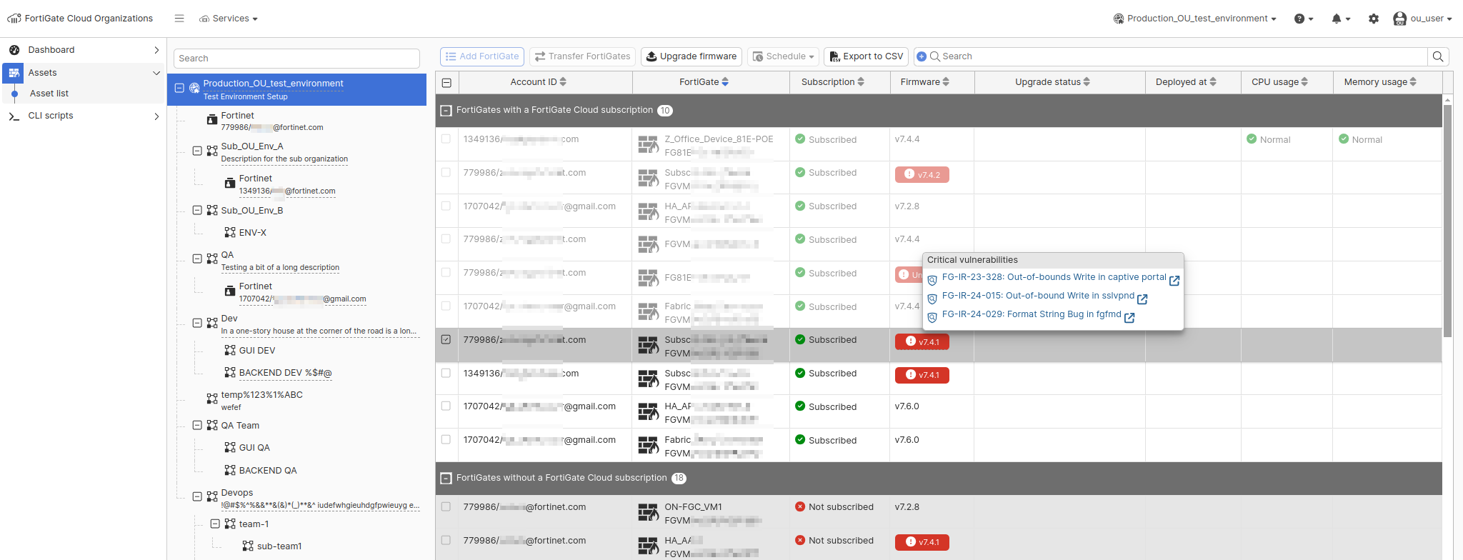Screen dimensions: 1463x560
Task: Click the blue plus filter icon in search
Action: point(922,56)
